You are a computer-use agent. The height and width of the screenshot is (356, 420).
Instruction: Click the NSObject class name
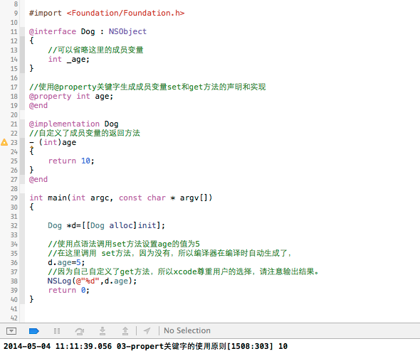click(x=127, y=31)
